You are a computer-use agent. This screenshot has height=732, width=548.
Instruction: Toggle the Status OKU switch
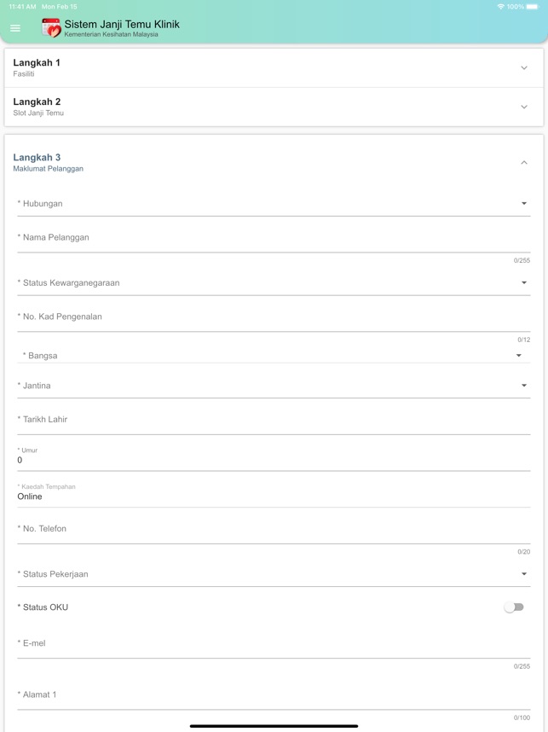tap(514, 607)
